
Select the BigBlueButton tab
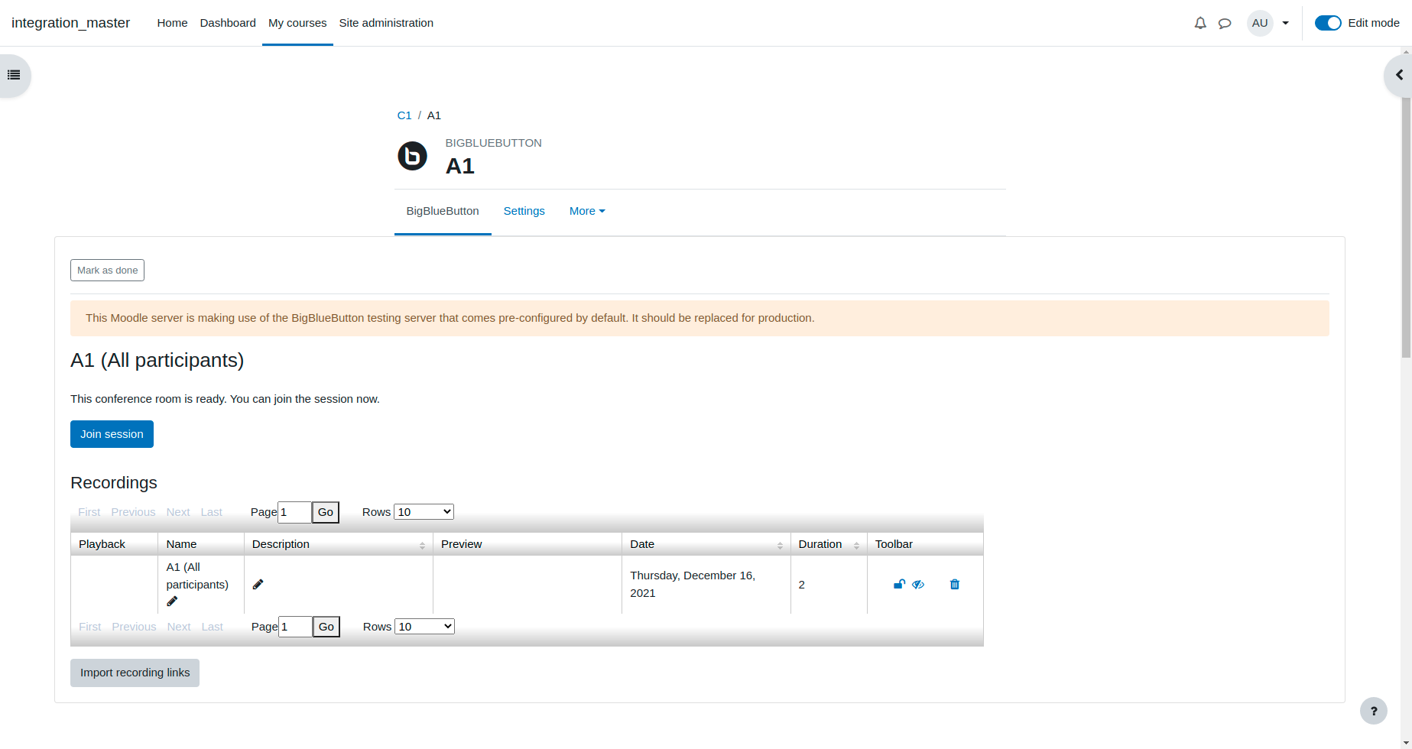click(443, 211)
